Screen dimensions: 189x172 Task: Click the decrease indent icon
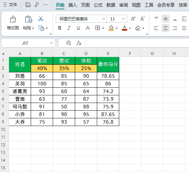[184, 19]
